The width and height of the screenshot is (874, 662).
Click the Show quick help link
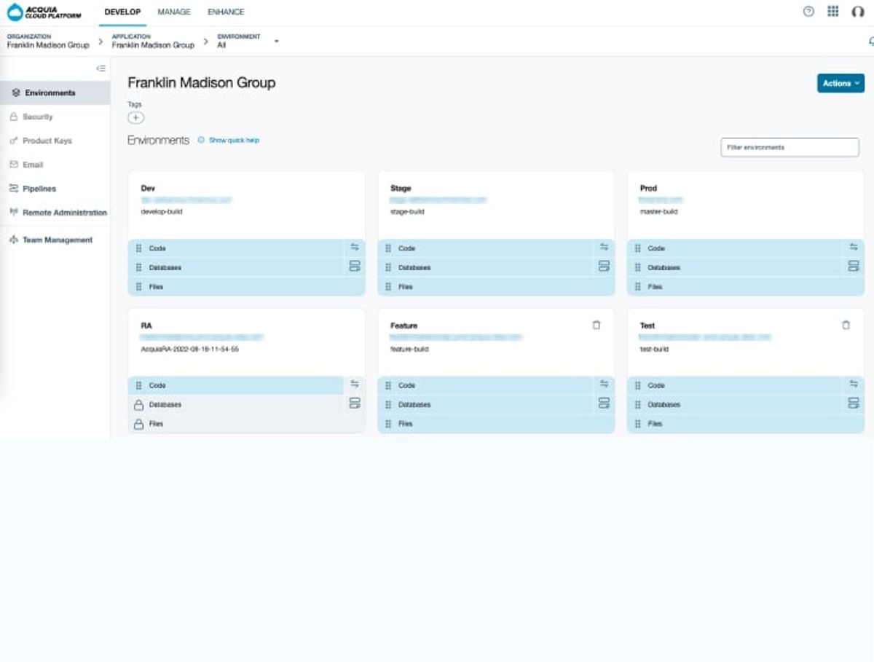tap(234, 140)
